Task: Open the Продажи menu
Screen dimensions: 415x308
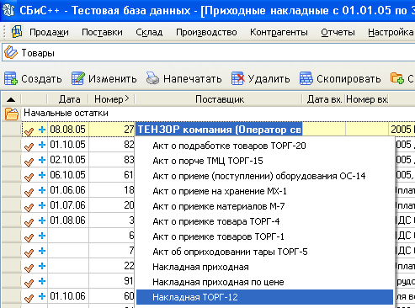Action: tap(49, 32)
